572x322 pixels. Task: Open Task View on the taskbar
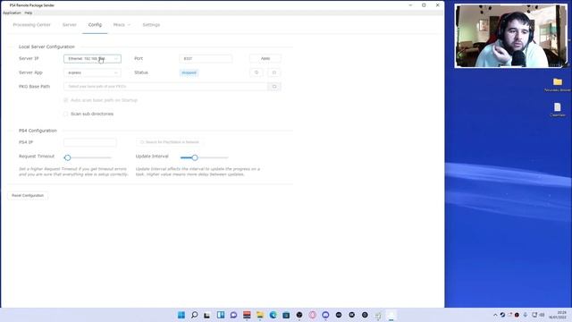[x=207, y=315]
